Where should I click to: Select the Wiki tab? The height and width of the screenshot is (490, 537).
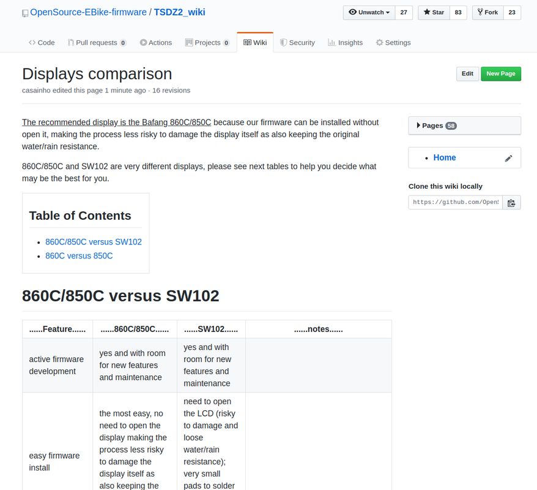tap(255, 42)
